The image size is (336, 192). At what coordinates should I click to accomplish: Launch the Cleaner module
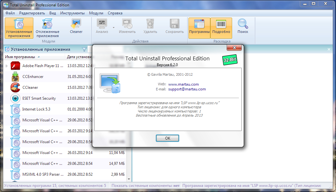point(76,26)
